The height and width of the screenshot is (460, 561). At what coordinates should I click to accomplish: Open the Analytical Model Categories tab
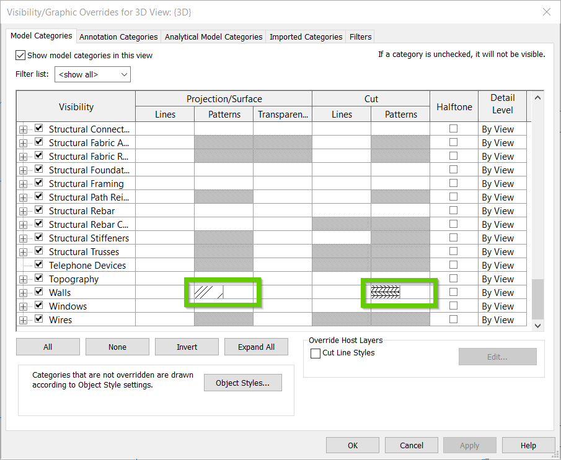coord(214,37)
